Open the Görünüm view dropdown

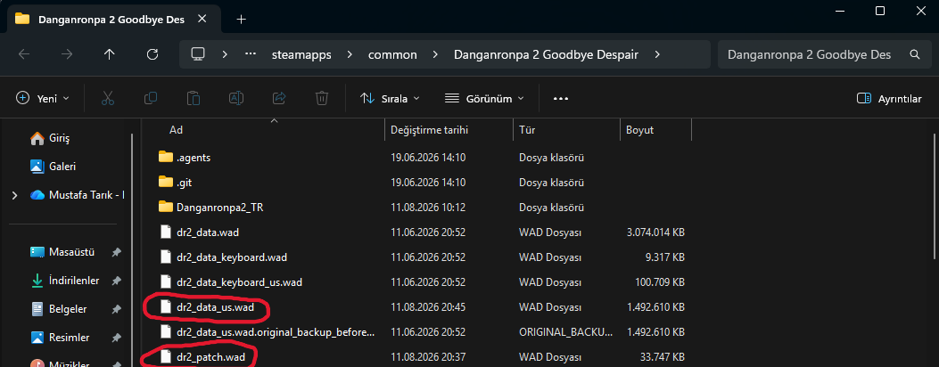coord(485,98)
